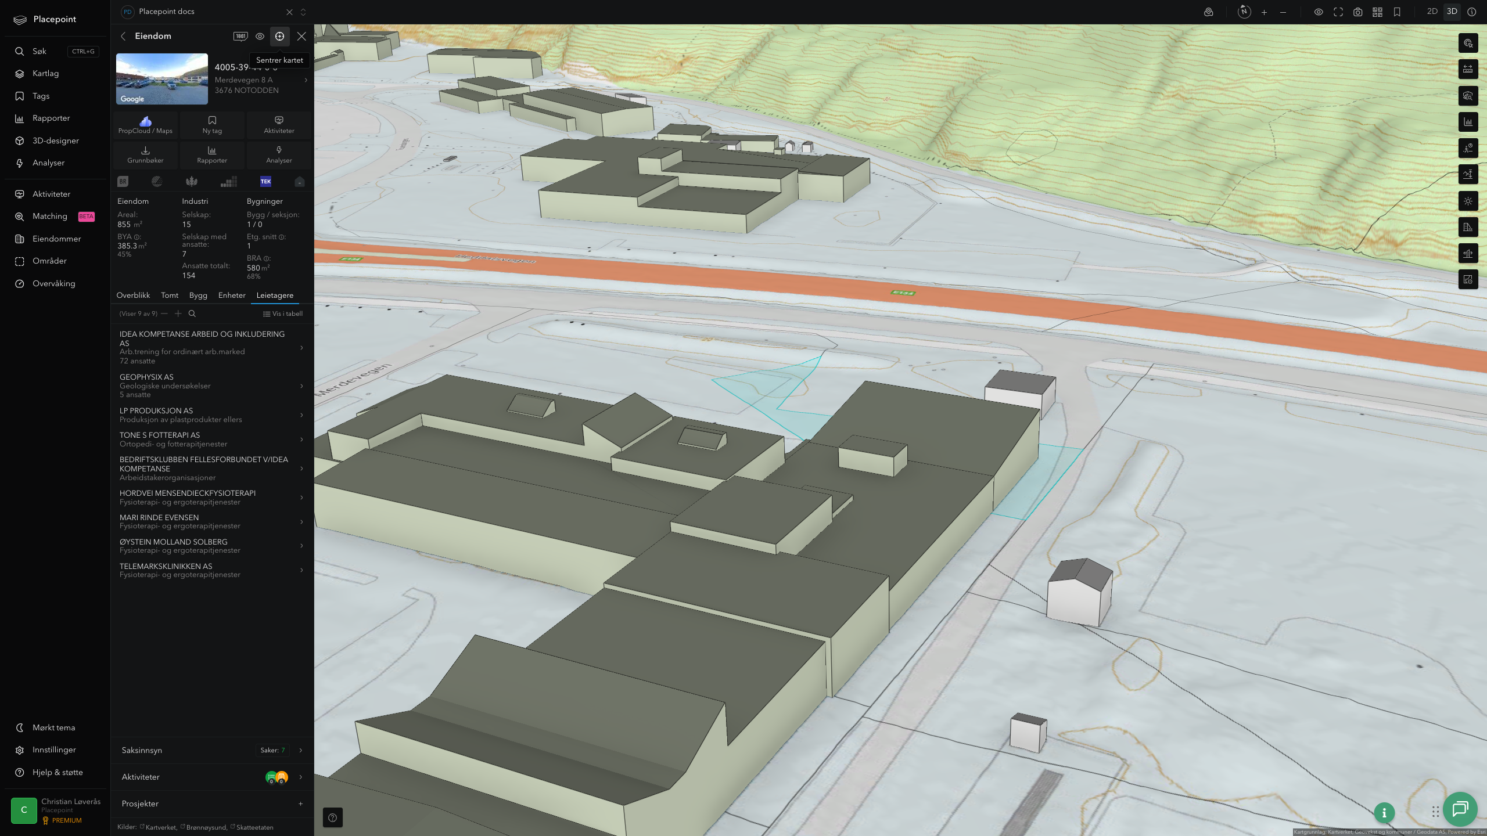This screenshot has height=836, width=1487.
Task: Expand the Aktiviteter section at panel bottom
Action: [212, 777]
